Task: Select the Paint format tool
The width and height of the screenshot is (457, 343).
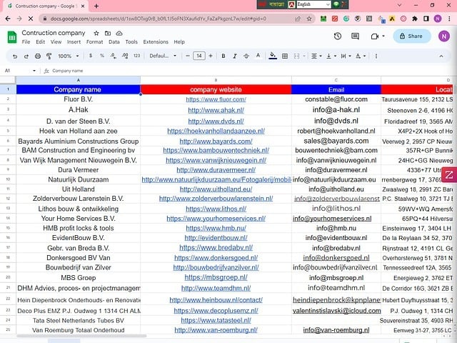Action: click(x=49, y=56)
